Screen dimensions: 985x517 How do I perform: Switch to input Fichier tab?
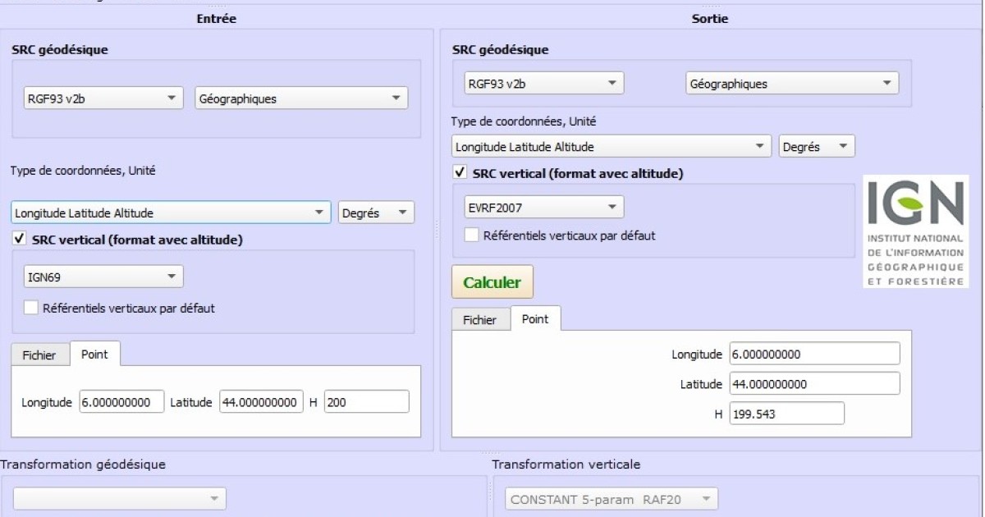(x=39, y=355)
